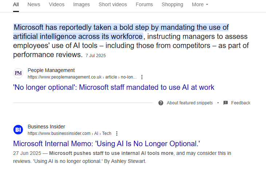266x172 pixels.
Task: Select the All tab
Action: (x=16, y=4)
